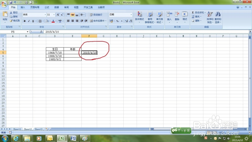Open Internet Explorer from taskbar
The width and height of the screenshot is (252, 142).
click(x=15, y=138)
